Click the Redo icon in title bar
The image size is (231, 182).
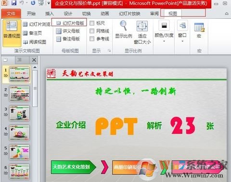click(33, 3)
